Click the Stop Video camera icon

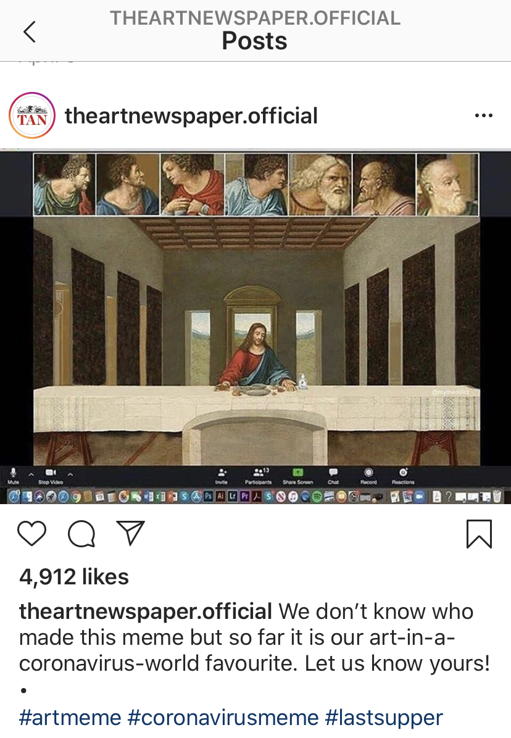(51, 475)
